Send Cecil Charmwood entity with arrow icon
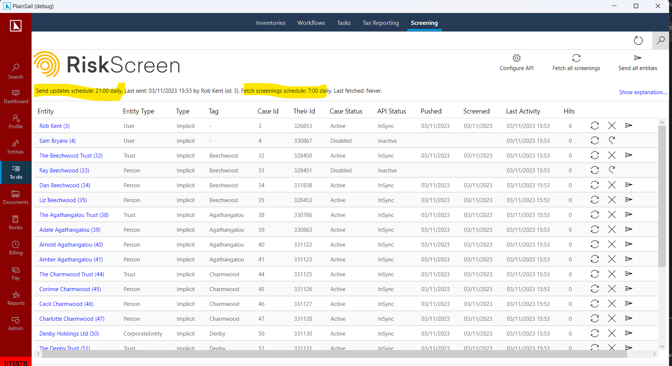Image resolution: width=672 pixels, height=366 pixels. tap(629, 303)
